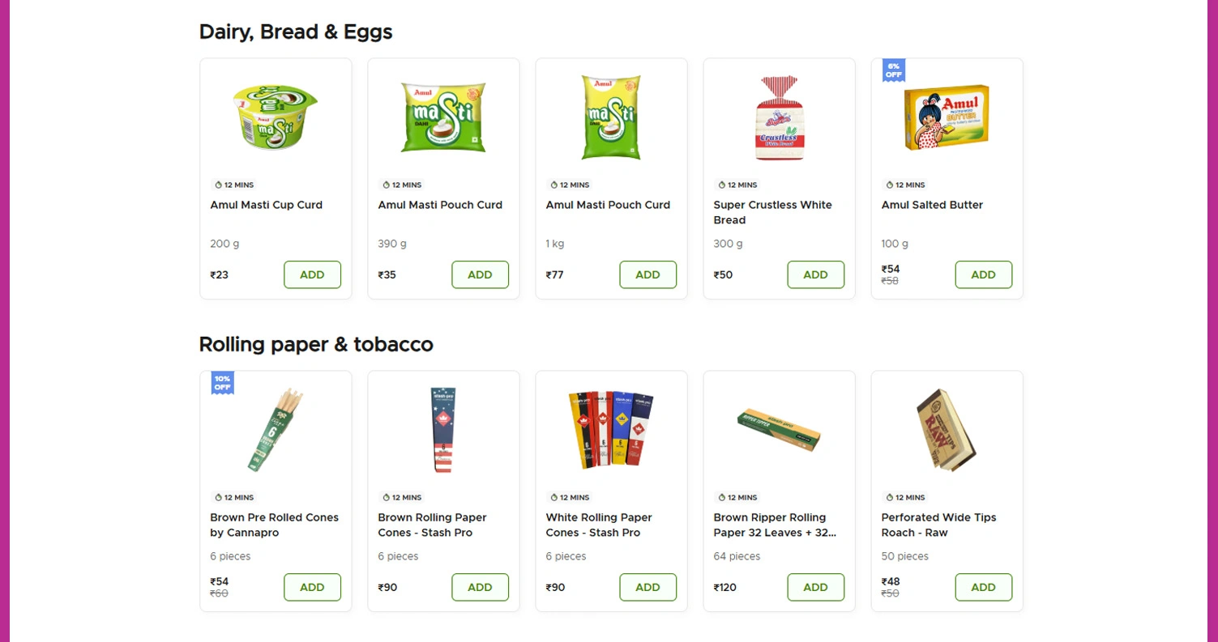
Task: Open the Brown Ripper Rolling Paper title link
Action: click(x=774, y=525)
